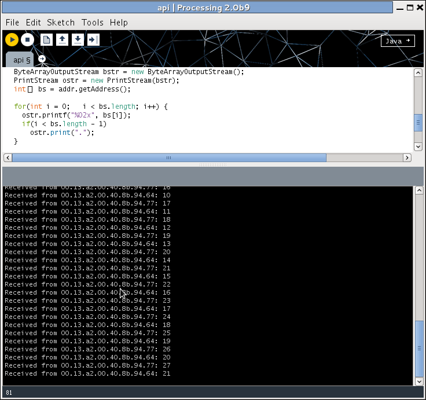426x400 pixels.
Task: Click the console scroll up arrow
Action: pyautogui.click(x=419, y=190)
